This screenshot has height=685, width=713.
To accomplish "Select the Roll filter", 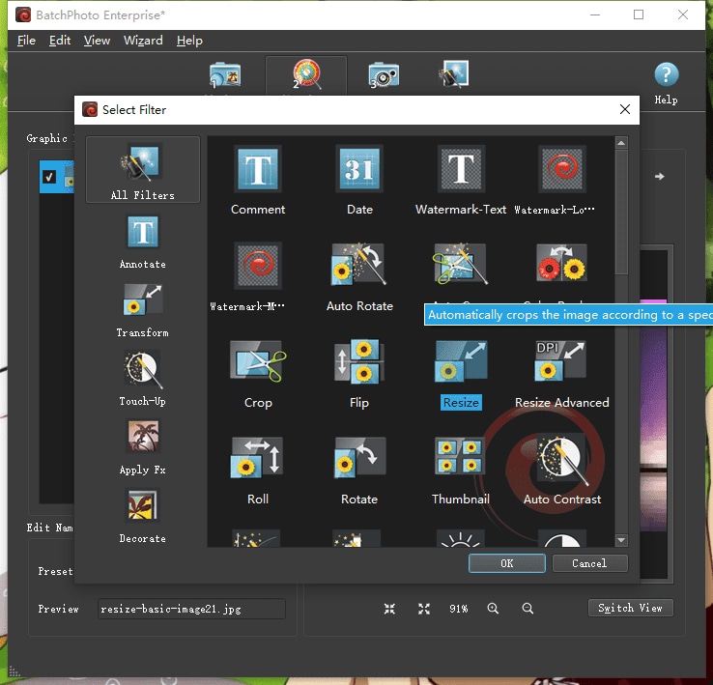I will 258,458.
